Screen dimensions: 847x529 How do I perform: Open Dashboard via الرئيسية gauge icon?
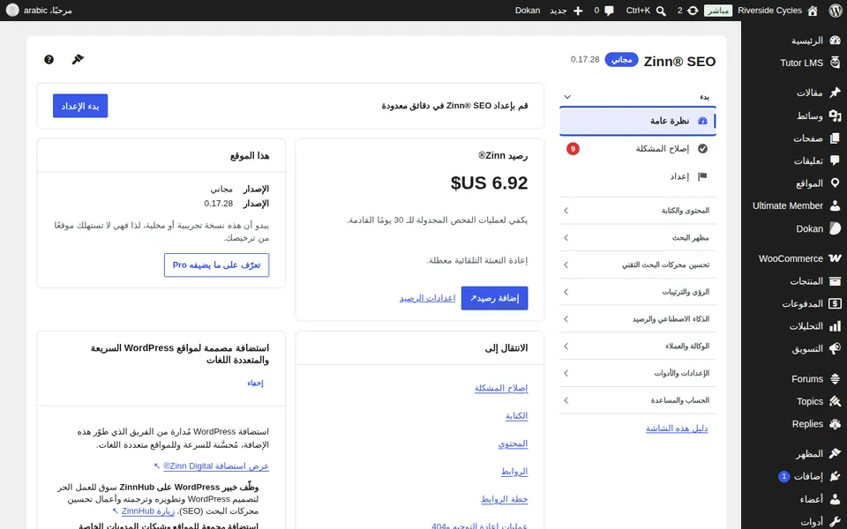pyautogui.click(x=836, y=41)
